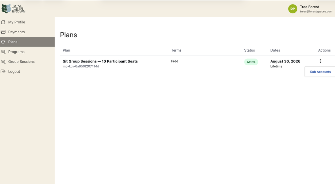
Task: Click the graduation cap icon beside Group Sessions
Action: (3, 62)
